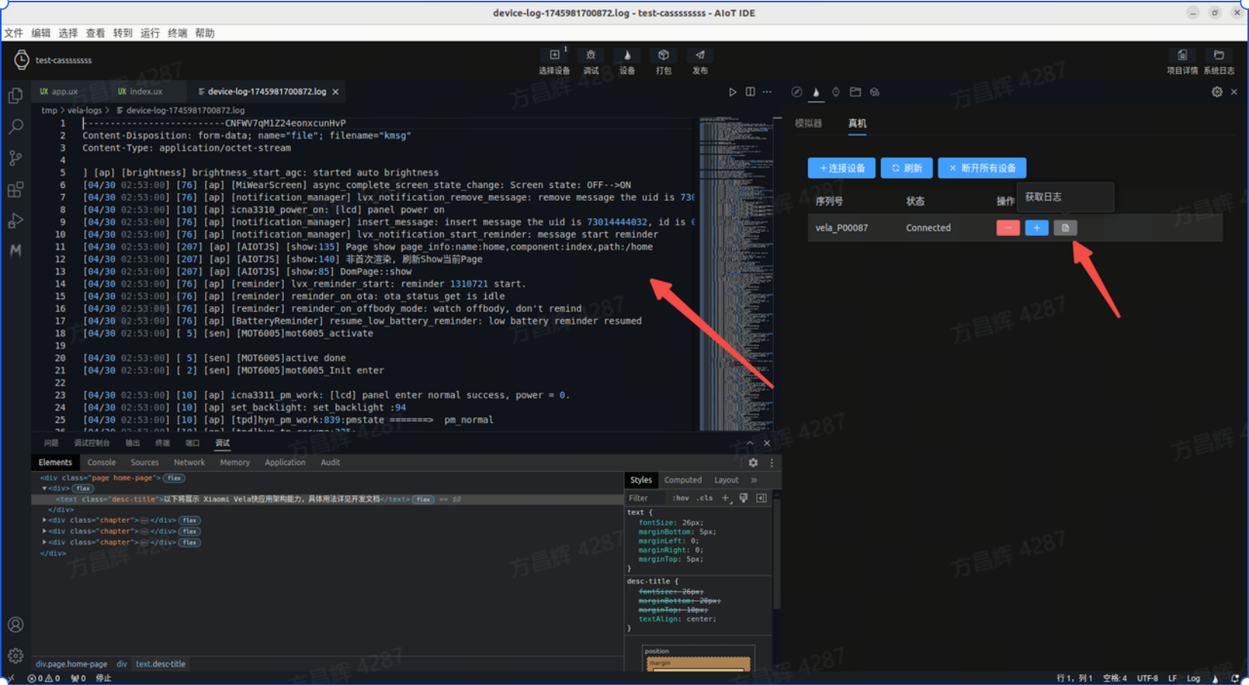Viewport: 1249px width, 685px height.
Task: Switch to the 模拟器 simulator tab
Action: (x=808, y=123)
